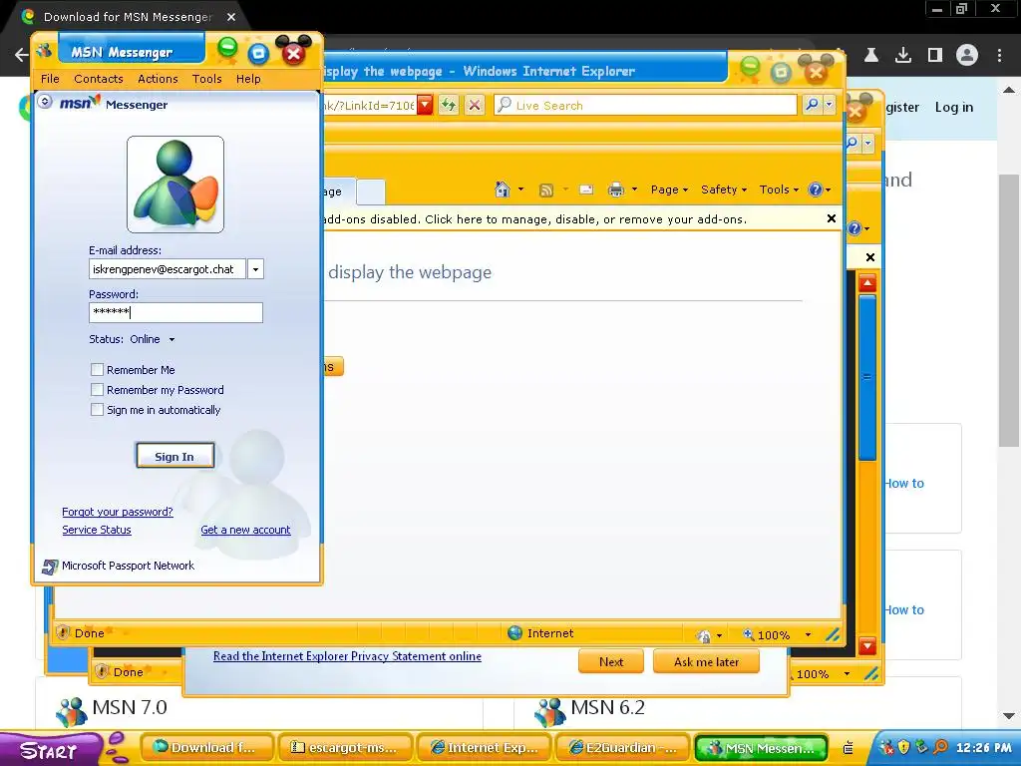Click the E-mail address field
This screenshot has height=766, width=1021.
pos(168,269)
